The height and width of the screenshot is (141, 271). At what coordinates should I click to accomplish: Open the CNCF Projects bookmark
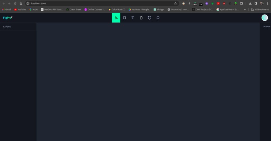(203, 9)
